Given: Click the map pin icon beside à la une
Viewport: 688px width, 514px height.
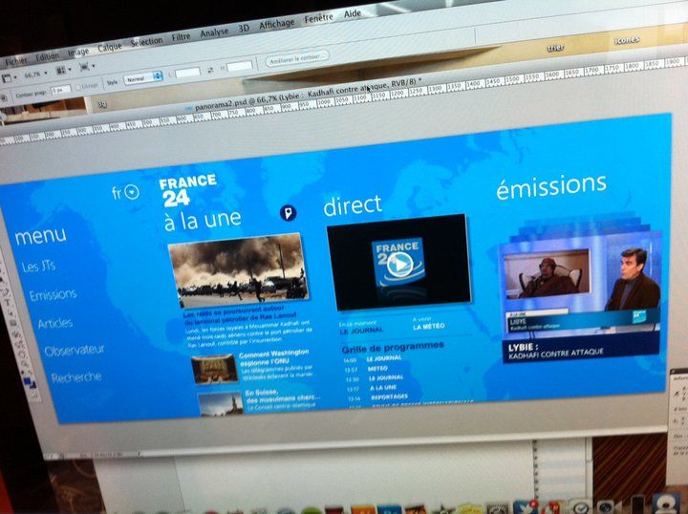Looking at the screenshot, I should pos(288,213).
